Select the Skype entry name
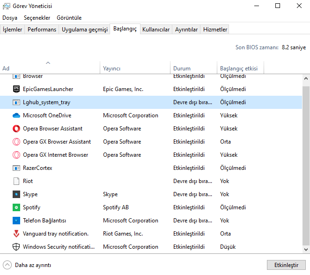 pos(30,194)
